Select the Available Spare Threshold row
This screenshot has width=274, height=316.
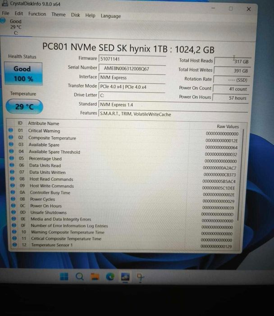click(123, 153)
